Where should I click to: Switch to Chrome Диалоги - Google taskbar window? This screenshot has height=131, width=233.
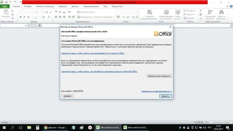[x=56, y=128]
